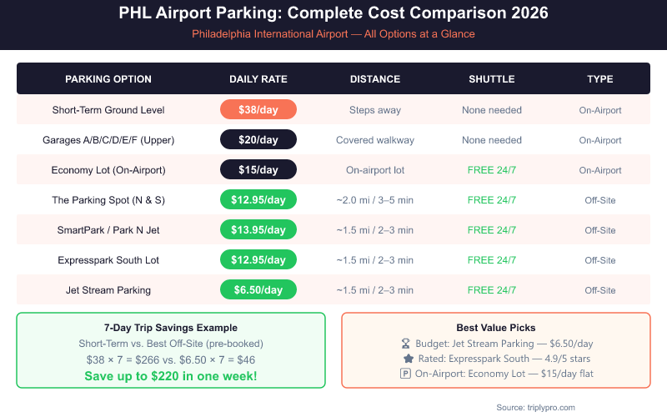Click FREE 24/7 shuttle for Economy Lot
The height and width of the screenshot is (417, 667).
[492, 170]
